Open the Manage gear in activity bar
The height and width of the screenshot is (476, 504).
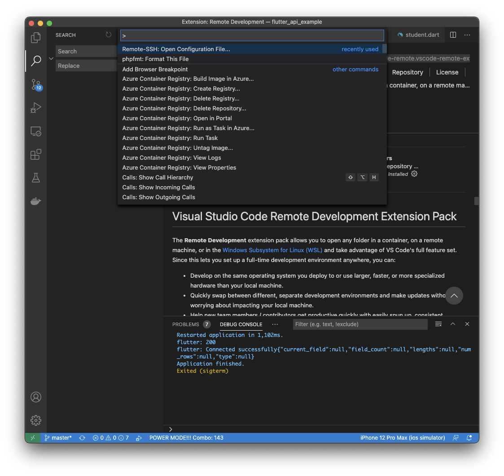click(35, 420)
